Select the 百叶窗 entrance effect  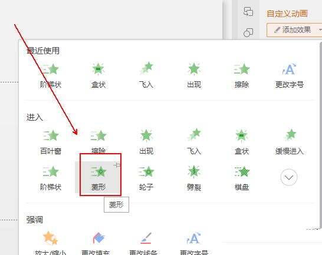pyautogui.click(x=51, y=142)
